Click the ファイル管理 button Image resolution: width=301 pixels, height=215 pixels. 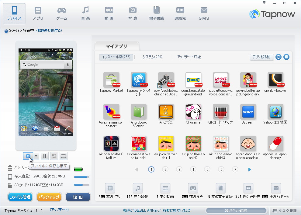click(20, 197)
